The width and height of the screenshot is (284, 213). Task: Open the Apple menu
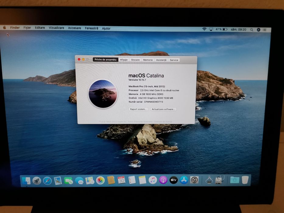click(x=5, y=27)
